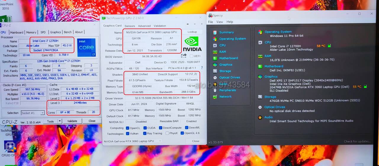Click the Speccy title bar app icon
Viewport: 379px width, 166px height.
(x=210, y=15)
